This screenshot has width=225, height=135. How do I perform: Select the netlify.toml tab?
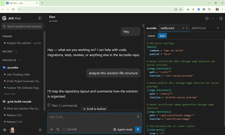(x=167, y=28)
